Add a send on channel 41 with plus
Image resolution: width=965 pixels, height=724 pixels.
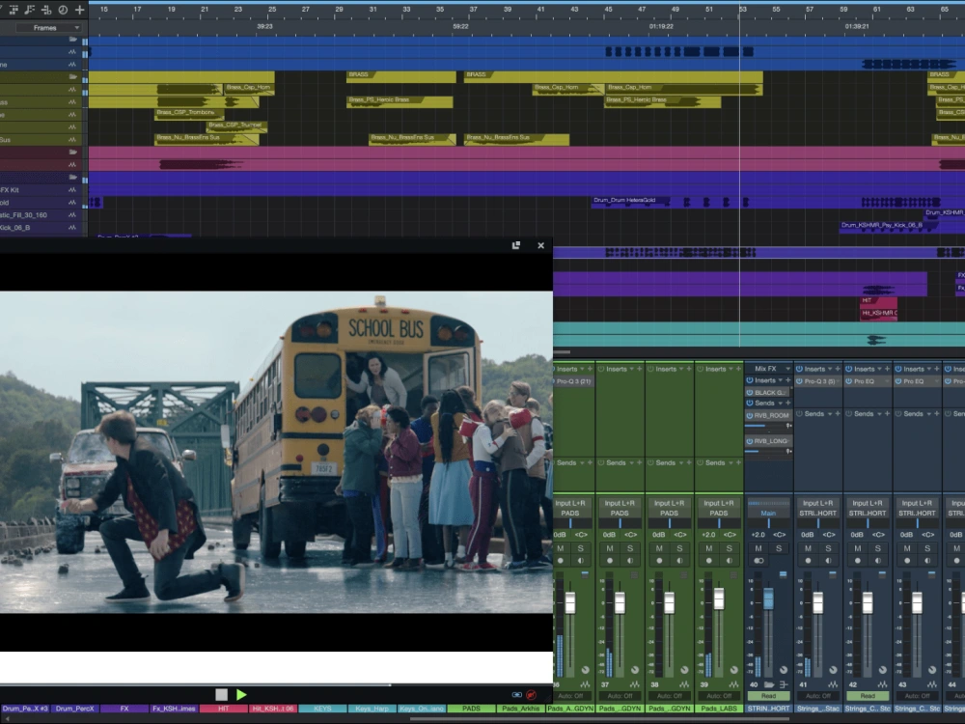pyautogui.click(x=838, y=414)
